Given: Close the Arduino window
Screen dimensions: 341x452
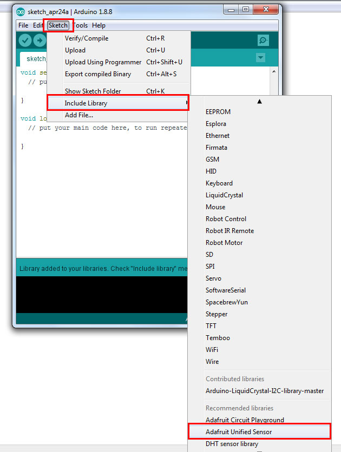Looking at the screenshot, I should click(266, 10).
